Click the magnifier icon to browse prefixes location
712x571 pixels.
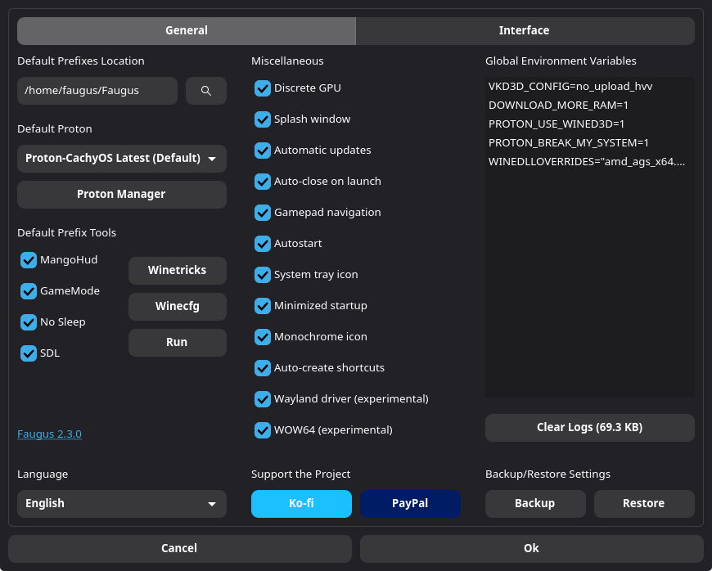point(205,91)
